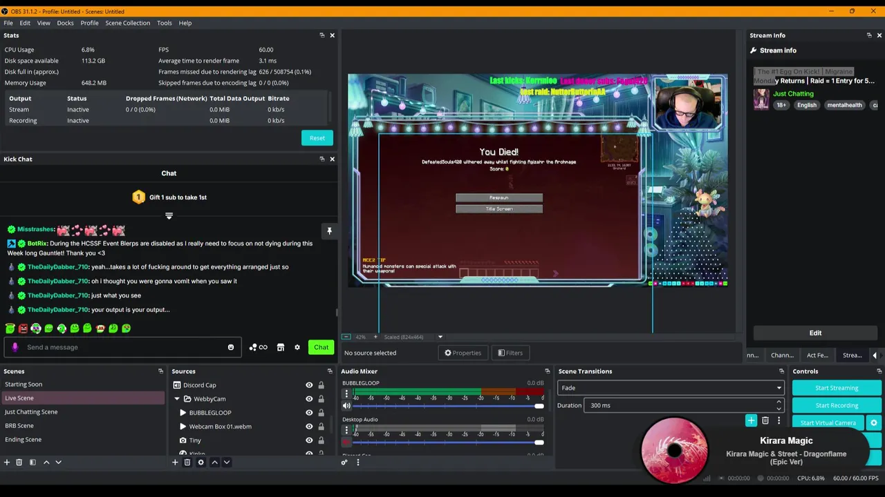Switch to the Act Fe... dock tab
Image resolution: width=885 pixels, height=497 pixels.
coord(817,355)
